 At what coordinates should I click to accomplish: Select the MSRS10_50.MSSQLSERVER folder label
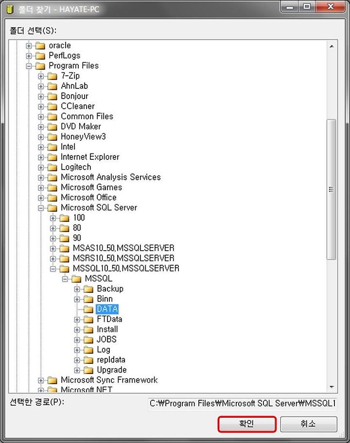tap(123, 258)
